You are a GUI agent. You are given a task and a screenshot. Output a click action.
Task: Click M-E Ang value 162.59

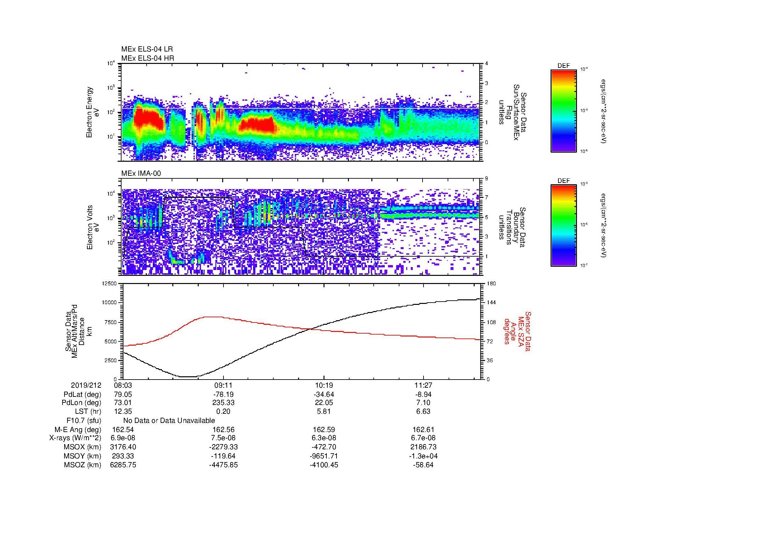[x=323, y=429]
